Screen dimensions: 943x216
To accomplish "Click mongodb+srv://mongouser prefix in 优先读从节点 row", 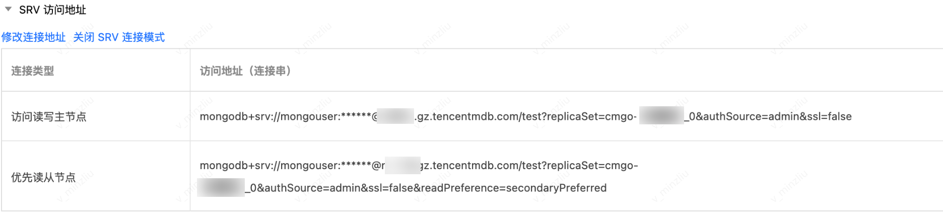I will tap(267, 166).
